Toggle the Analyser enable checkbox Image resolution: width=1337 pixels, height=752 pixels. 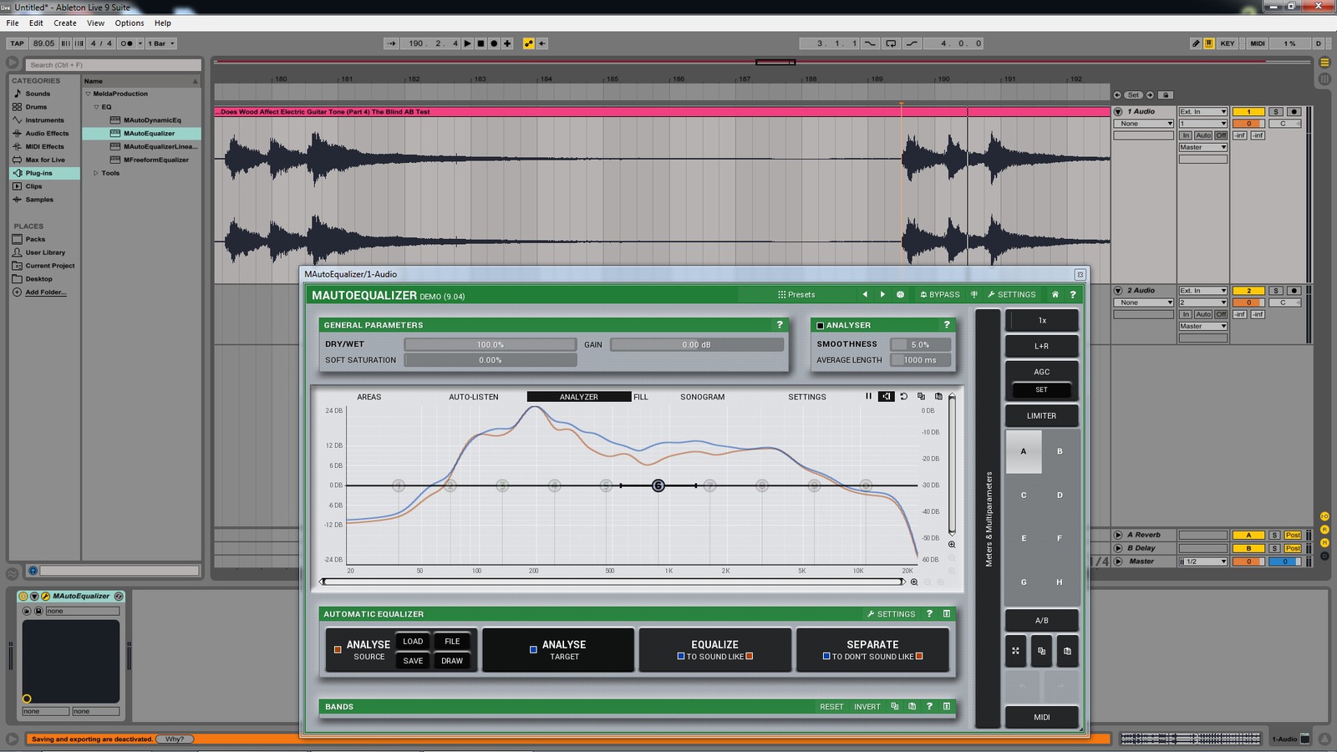pos(821,325)
